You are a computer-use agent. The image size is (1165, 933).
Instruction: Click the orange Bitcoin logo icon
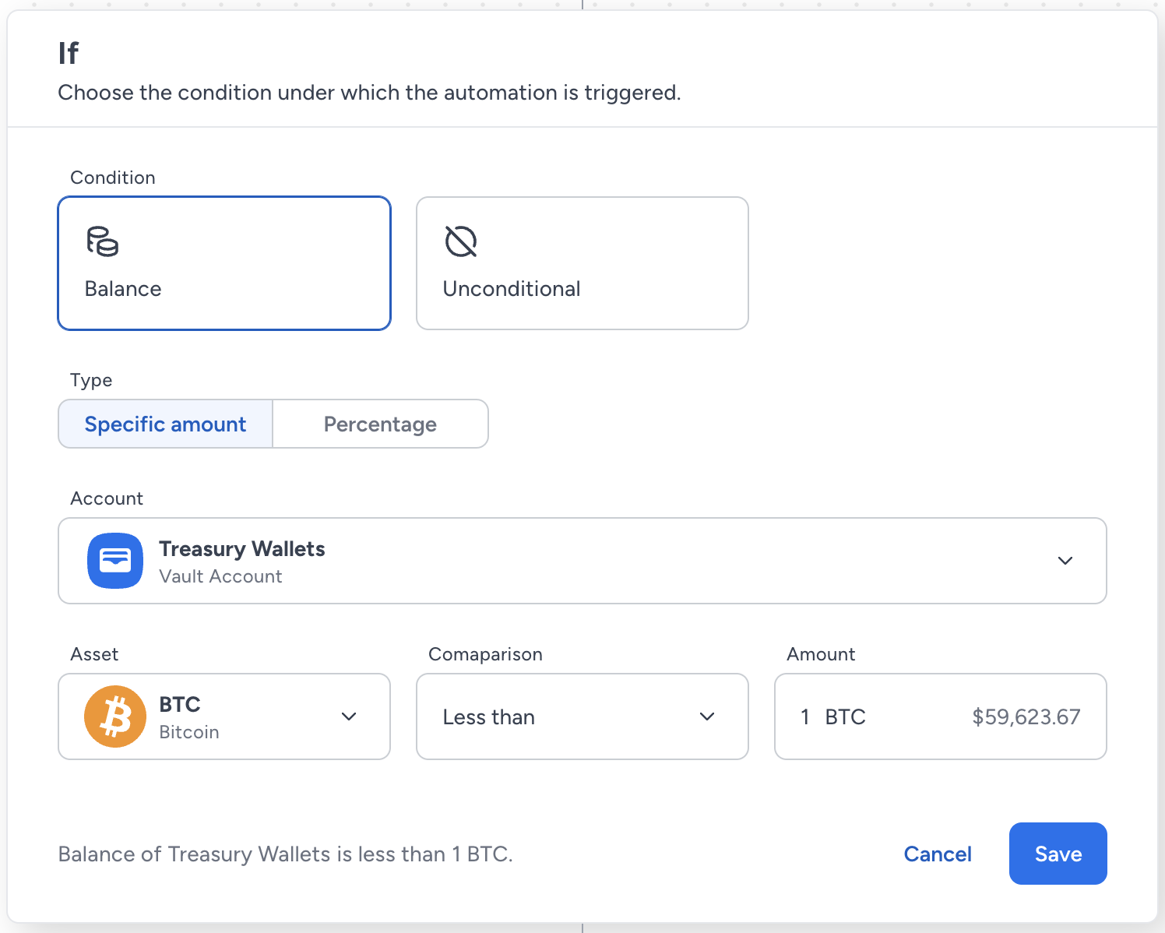click(115, 716)
